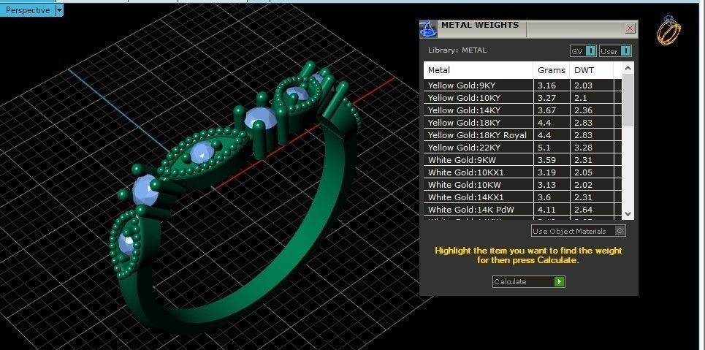The height and width of the screenshot is (350, 705).
Task: Click the 2.64 DWT value for 14K PdW
Action: click(x=583, y=210)
